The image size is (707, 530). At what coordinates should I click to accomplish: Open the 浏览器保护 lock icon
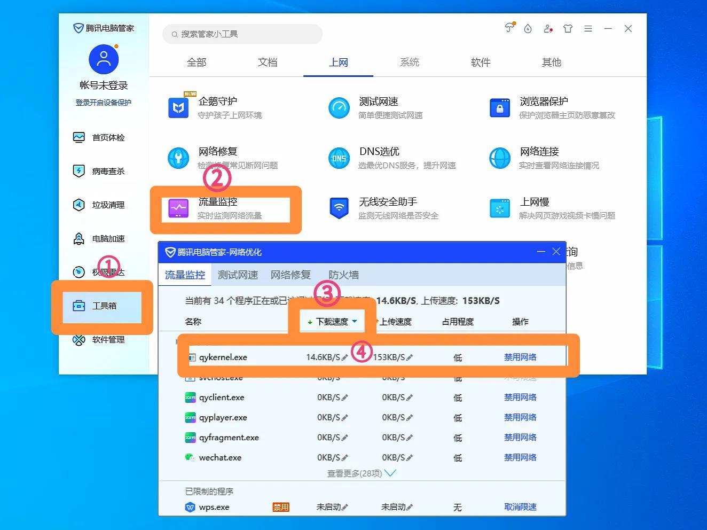(x=500, y=108)
